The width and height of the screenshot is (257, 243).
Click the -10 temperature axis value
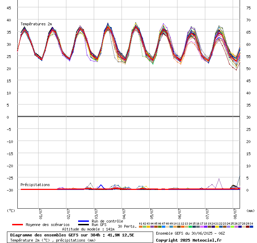[x=10, y=142]
